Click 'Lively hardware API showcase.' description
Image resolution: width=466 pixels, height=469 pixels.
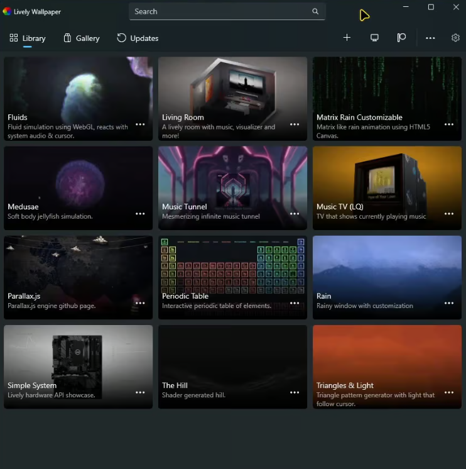[x=51, y=395]
